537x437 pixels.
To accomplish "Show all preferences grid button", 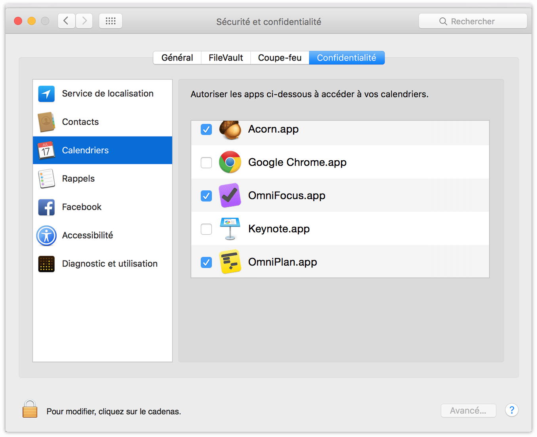I will 110,21.
